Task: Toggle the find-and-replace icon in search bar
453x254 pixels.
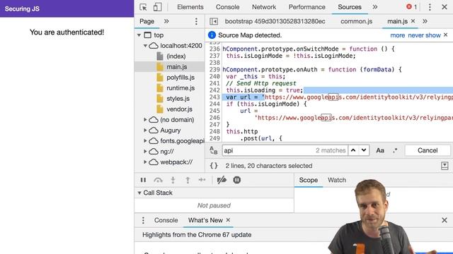Action: (214, 150)
